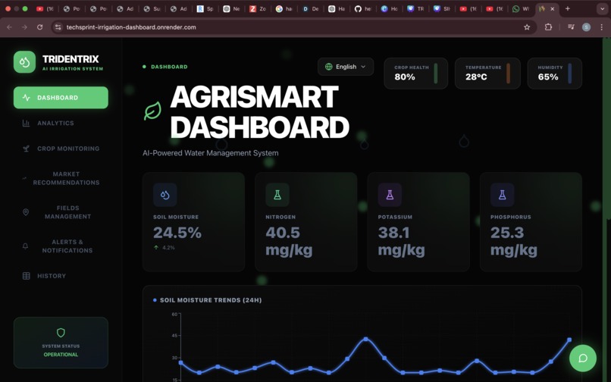Switch to the GitHub tab
611x382 pixels.
362,8
